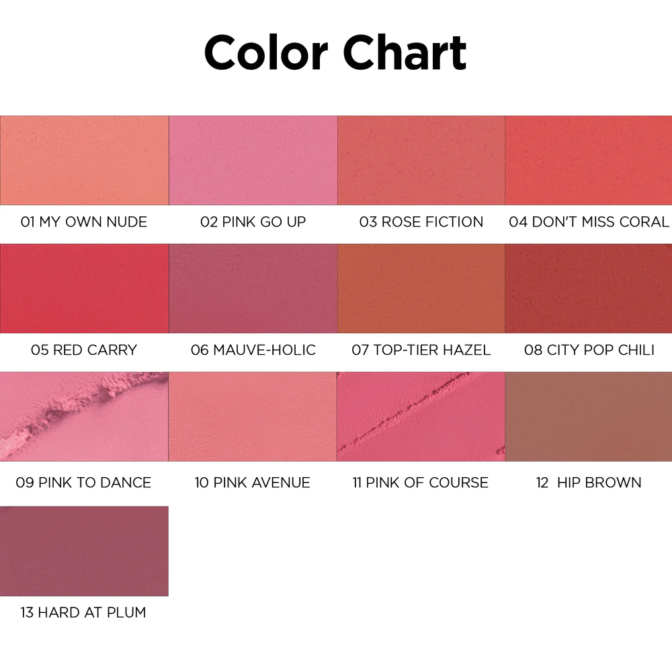Click the "12 HIP BROWN" label

pyautogui.click(x=589, y=482)
